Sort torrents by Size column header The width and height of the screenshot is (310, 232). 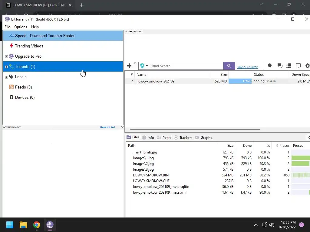(219, 75)
